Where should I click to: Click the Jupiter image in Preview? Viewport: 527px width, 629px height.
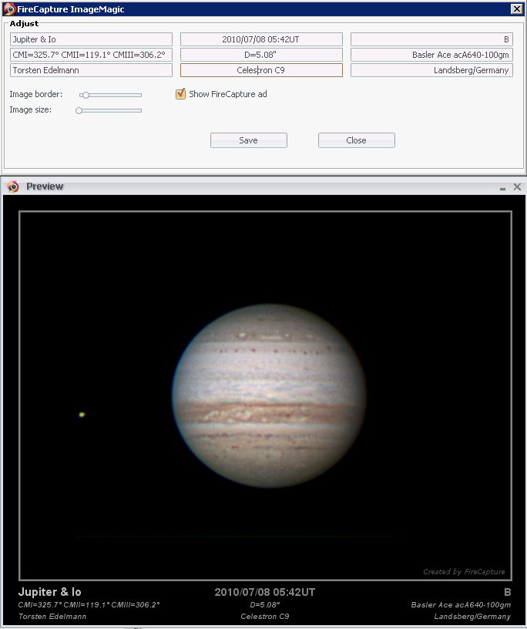click(x=269, y=395)
